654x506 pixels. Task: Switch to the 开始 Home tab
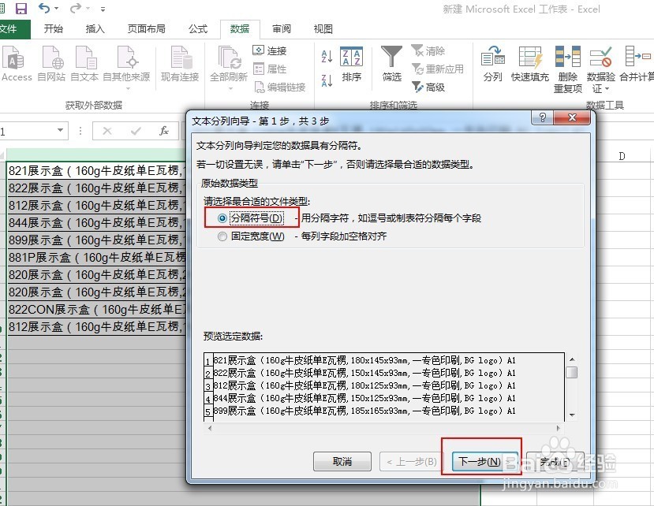click(54, 28)
